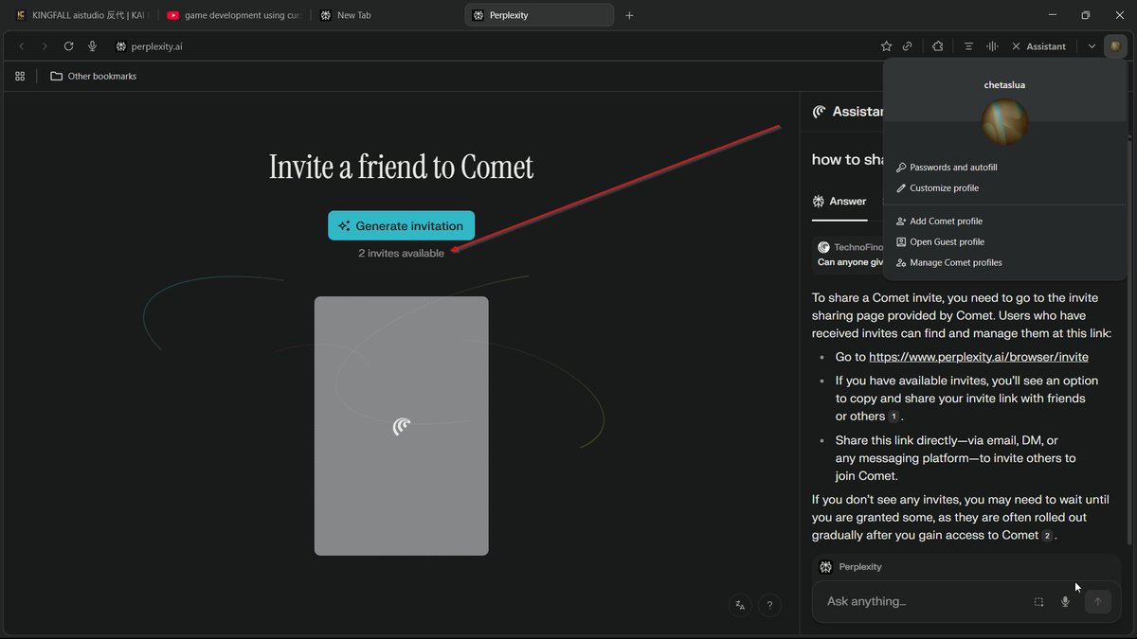Open the perplexity.ai/browser/invite link
This screenshot has height=639, width=1137.
[979, 357]
